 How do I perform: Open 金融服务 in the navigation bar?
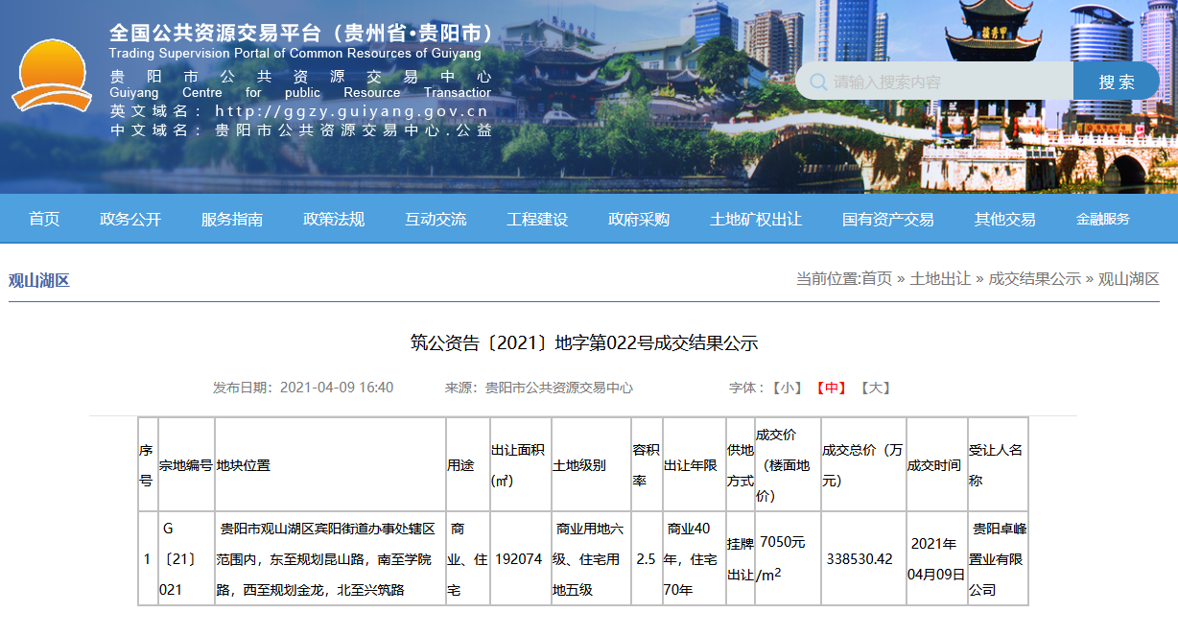click(x=1102, y=219)
